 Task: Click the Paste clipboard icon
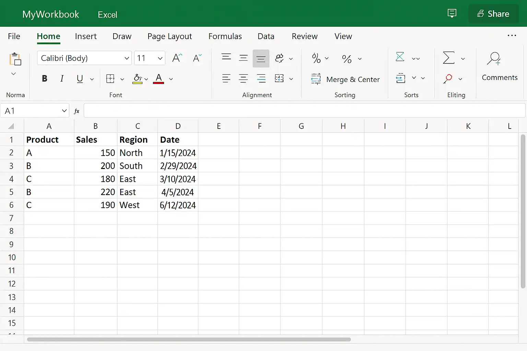(x=15, y=59)
